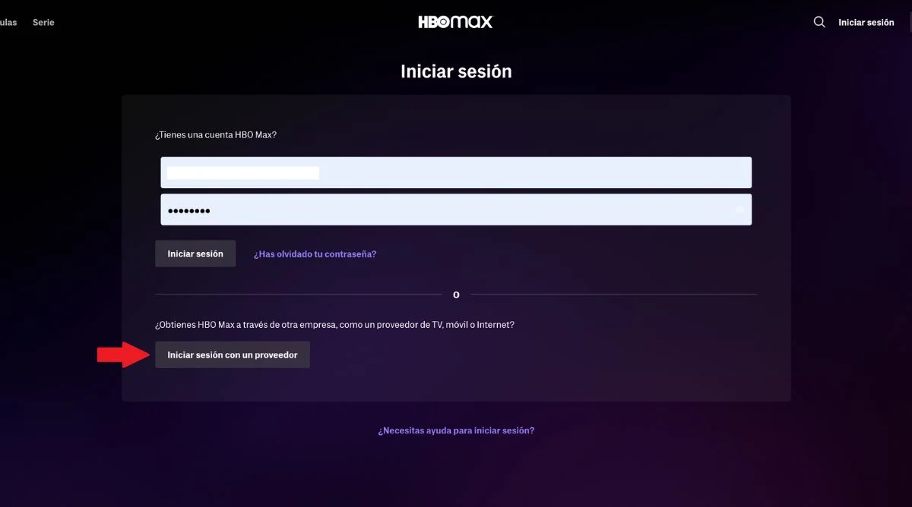This screenshot has width=912, height=507.
Task: Click the Serie navigation label
Action: click(43, 22)
